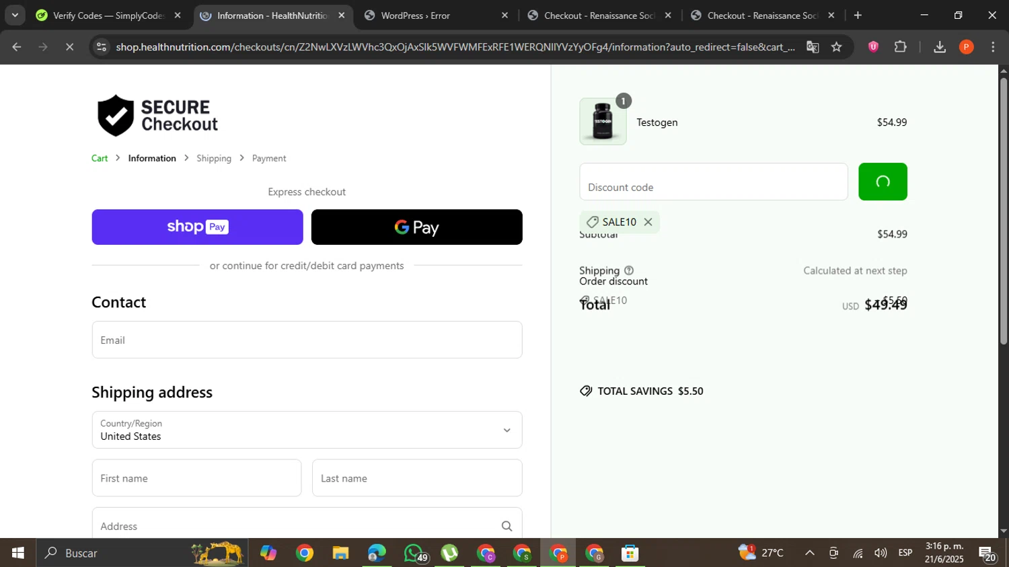Click the Information breadcrumb
Viewport: 1009px width, 567px height.
152,158
